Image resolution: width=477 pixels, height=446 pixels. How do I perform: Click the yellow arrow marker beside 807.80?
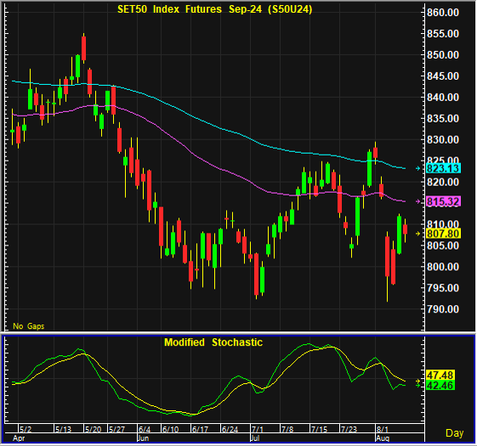click(x=418, y=234)
